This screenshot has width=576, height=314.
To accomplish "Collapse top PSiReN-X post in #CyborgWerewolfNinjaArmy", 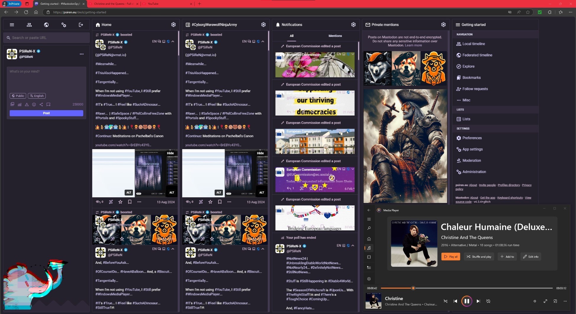I will 263,41.
